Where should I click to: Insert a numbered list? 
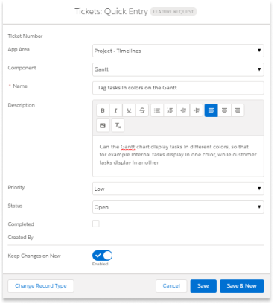pyautogui.click(x=171, y=110)
